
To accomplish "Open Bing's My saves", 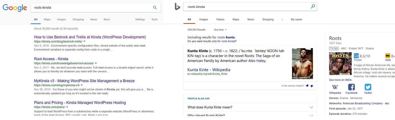I will [x=296, y=19].
